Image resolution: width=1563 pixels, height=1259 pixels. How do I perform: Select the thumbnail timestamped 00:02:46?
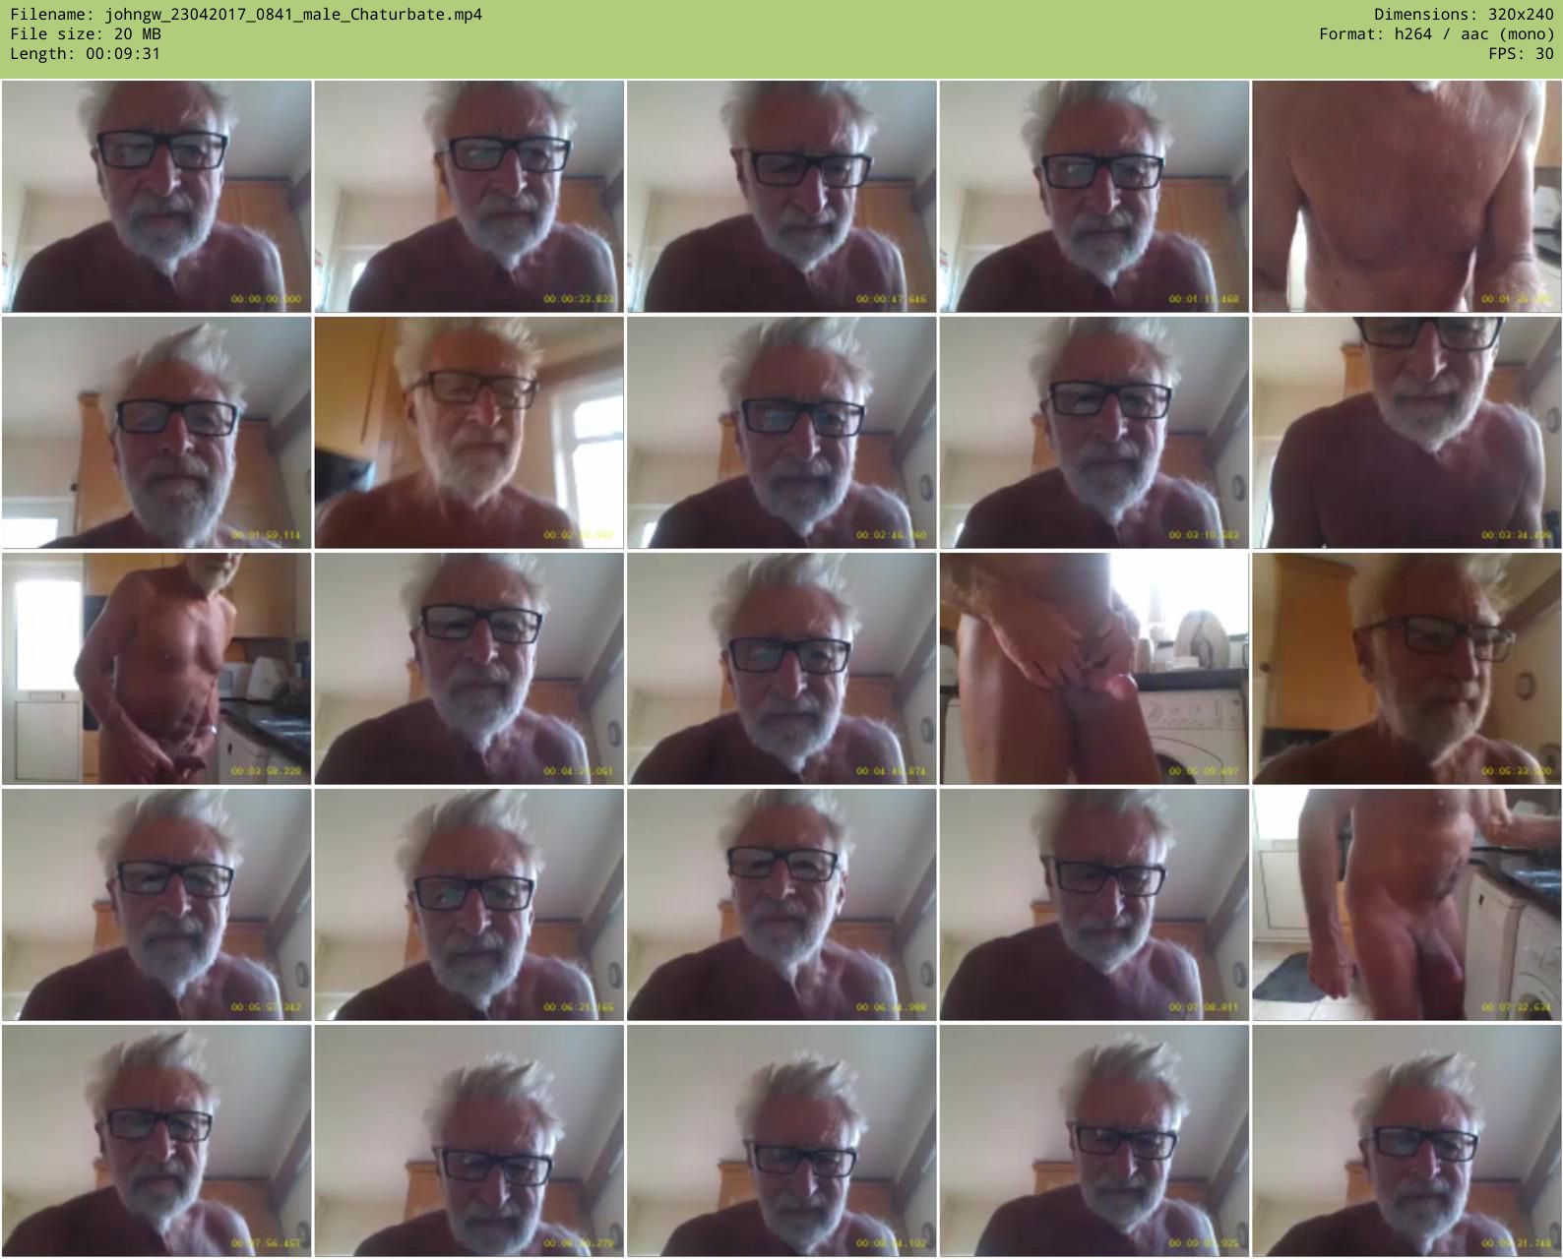tap(781, 433)
